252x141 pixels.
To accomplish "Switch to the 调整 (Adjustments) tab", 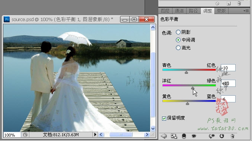I will 207,11.
